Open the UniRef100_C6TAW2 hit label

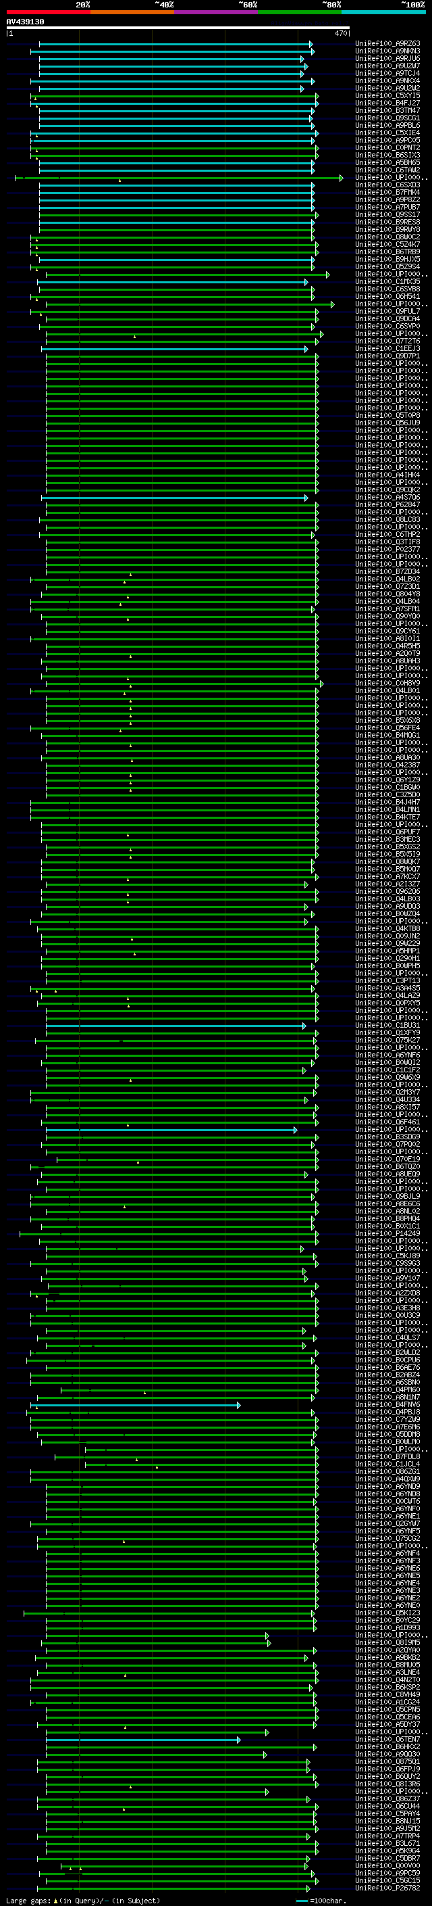pyautogui.click(x=387, y=170)
